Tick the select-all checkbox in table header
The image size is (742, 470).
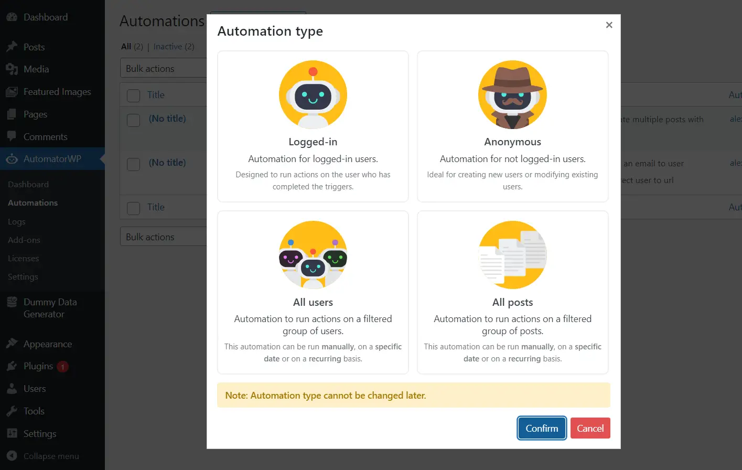pyautogui.click(x=134, y=95)
